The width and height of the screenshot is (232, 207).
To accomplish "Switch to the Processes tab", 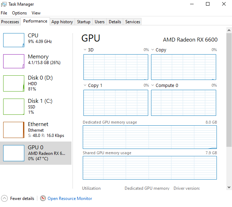I will point(10,22).
